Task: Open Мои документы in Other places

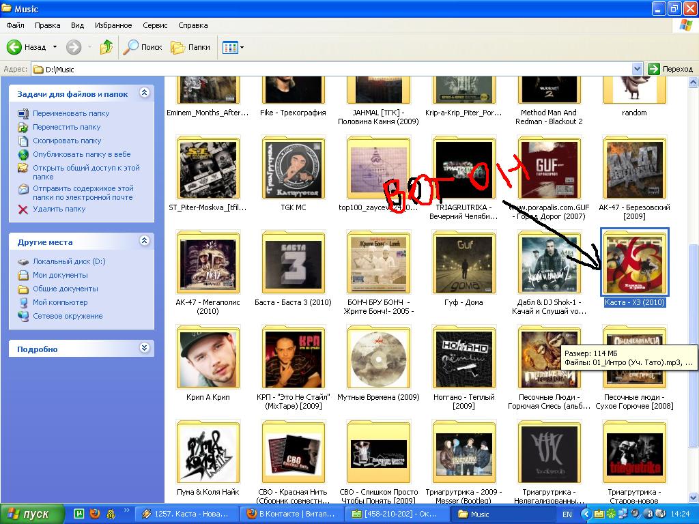Action: click(x=60, y=276)
